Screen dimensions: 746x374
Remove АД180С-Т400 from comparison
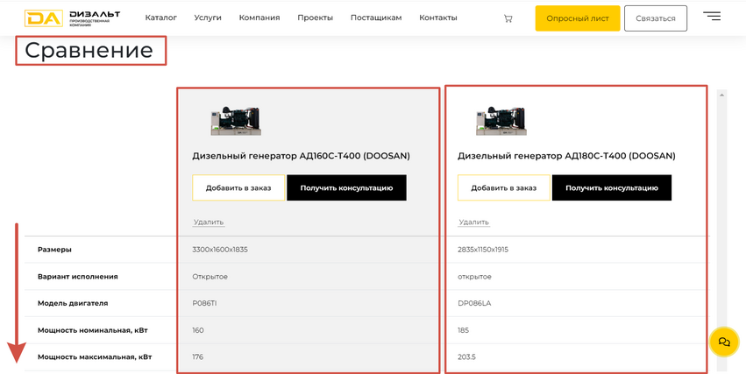pos(474,222)
